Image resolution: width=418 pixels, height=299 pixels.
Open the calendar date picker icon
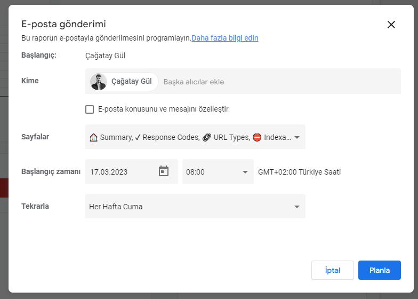point(163,171)
